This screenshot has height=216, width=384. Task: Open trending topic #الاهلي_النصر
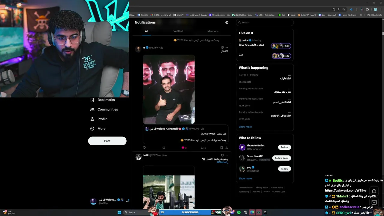(282, 102)
